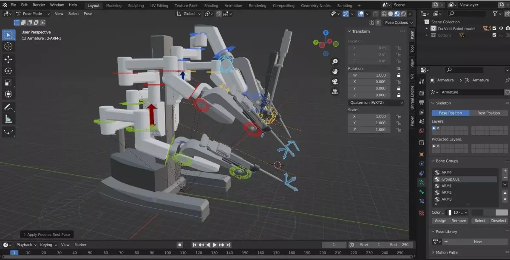Click the Assign bone group button
The width and height of the screenshot is (510, 260).
(x=440, y=221)
